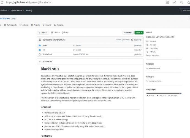
Task: Open the Pricing link in header
Action: coord(29,10)
